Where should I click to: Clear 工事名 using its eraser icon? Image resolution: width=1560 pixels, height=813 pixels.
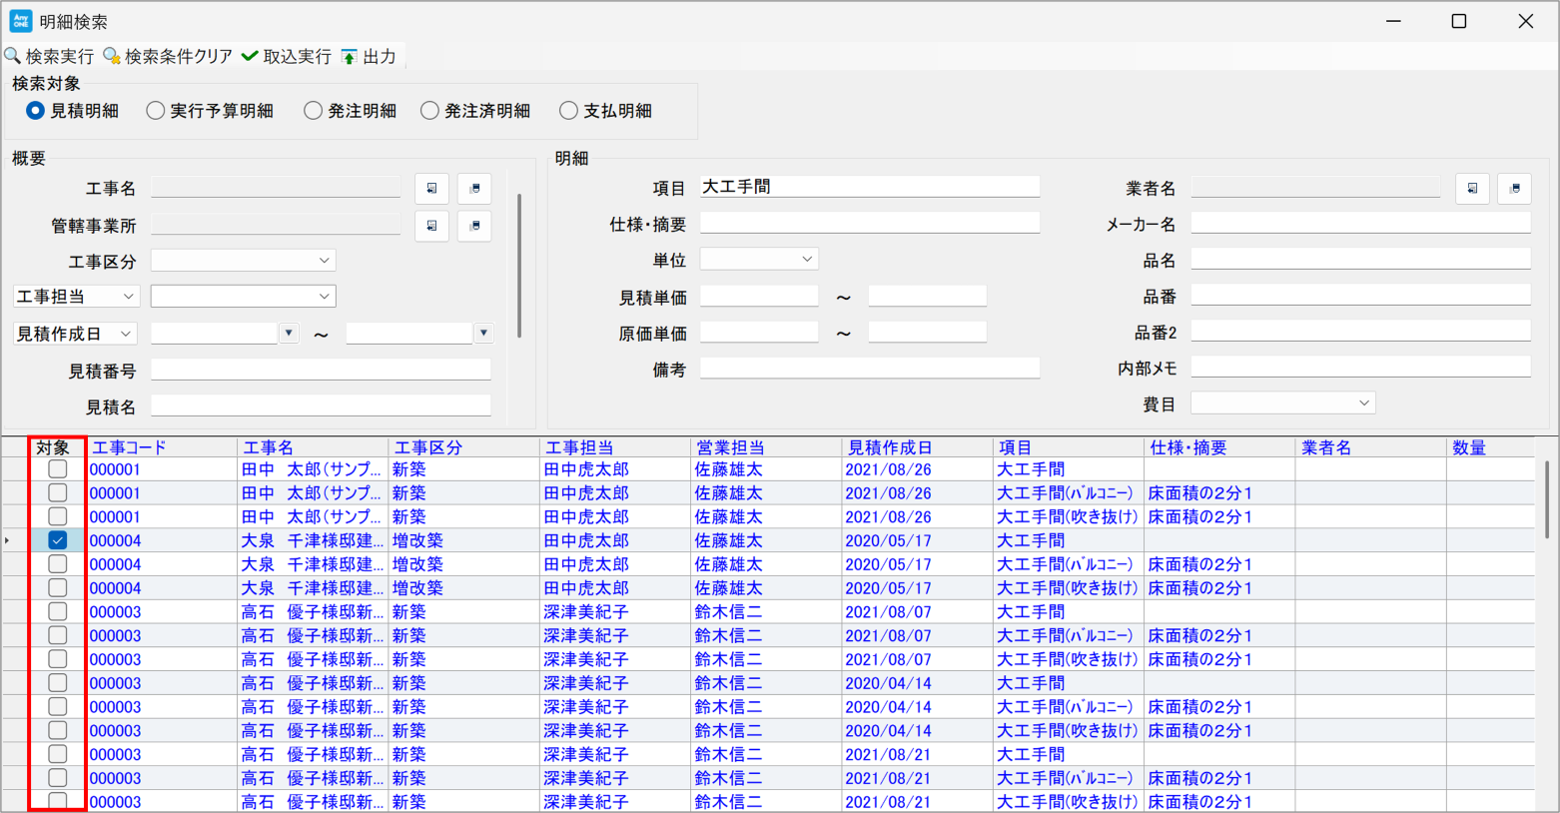coord(474,189)
